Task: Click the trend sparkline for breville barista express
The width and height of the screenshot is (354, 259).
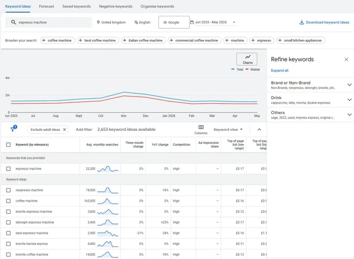Action: click(108, 244)
